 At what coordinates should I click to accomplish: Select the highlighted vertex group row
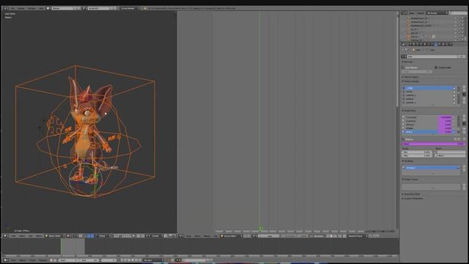coord(429,88)
